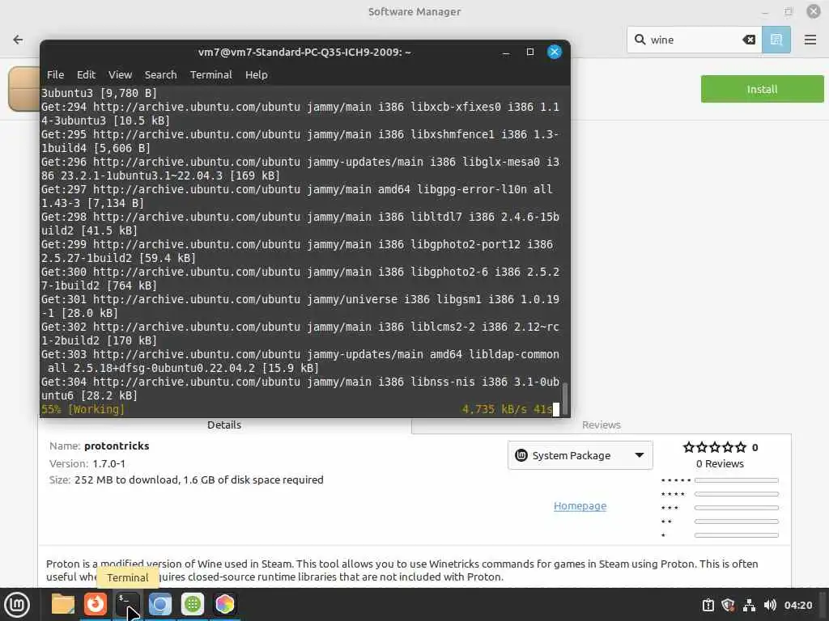The image size is (829, 621).
Task: Click the 5-star review progress bar
Action: tap(737, 480)
